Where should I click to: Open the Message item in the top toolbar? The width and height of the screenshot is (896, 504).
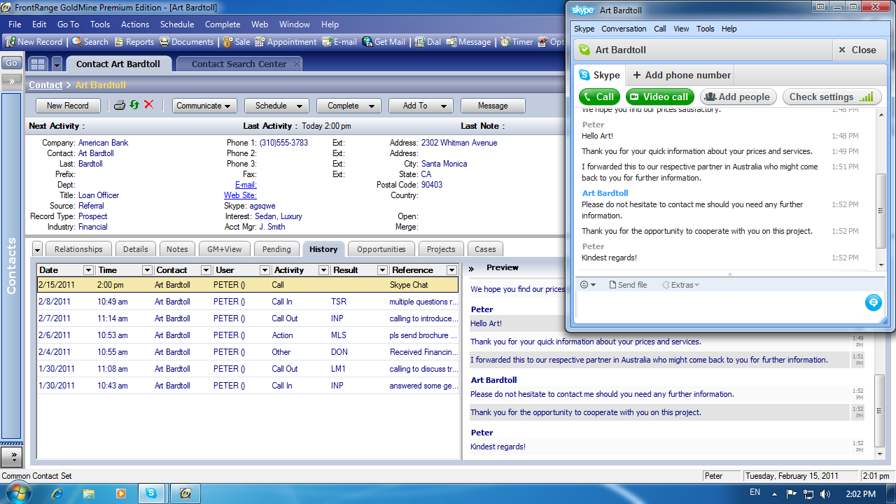tap(468, 42)
